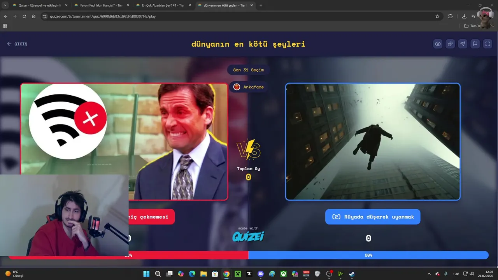
Task: Bookmark this page with the star icon
Action: pyautogui.click(x=437, y=16)
